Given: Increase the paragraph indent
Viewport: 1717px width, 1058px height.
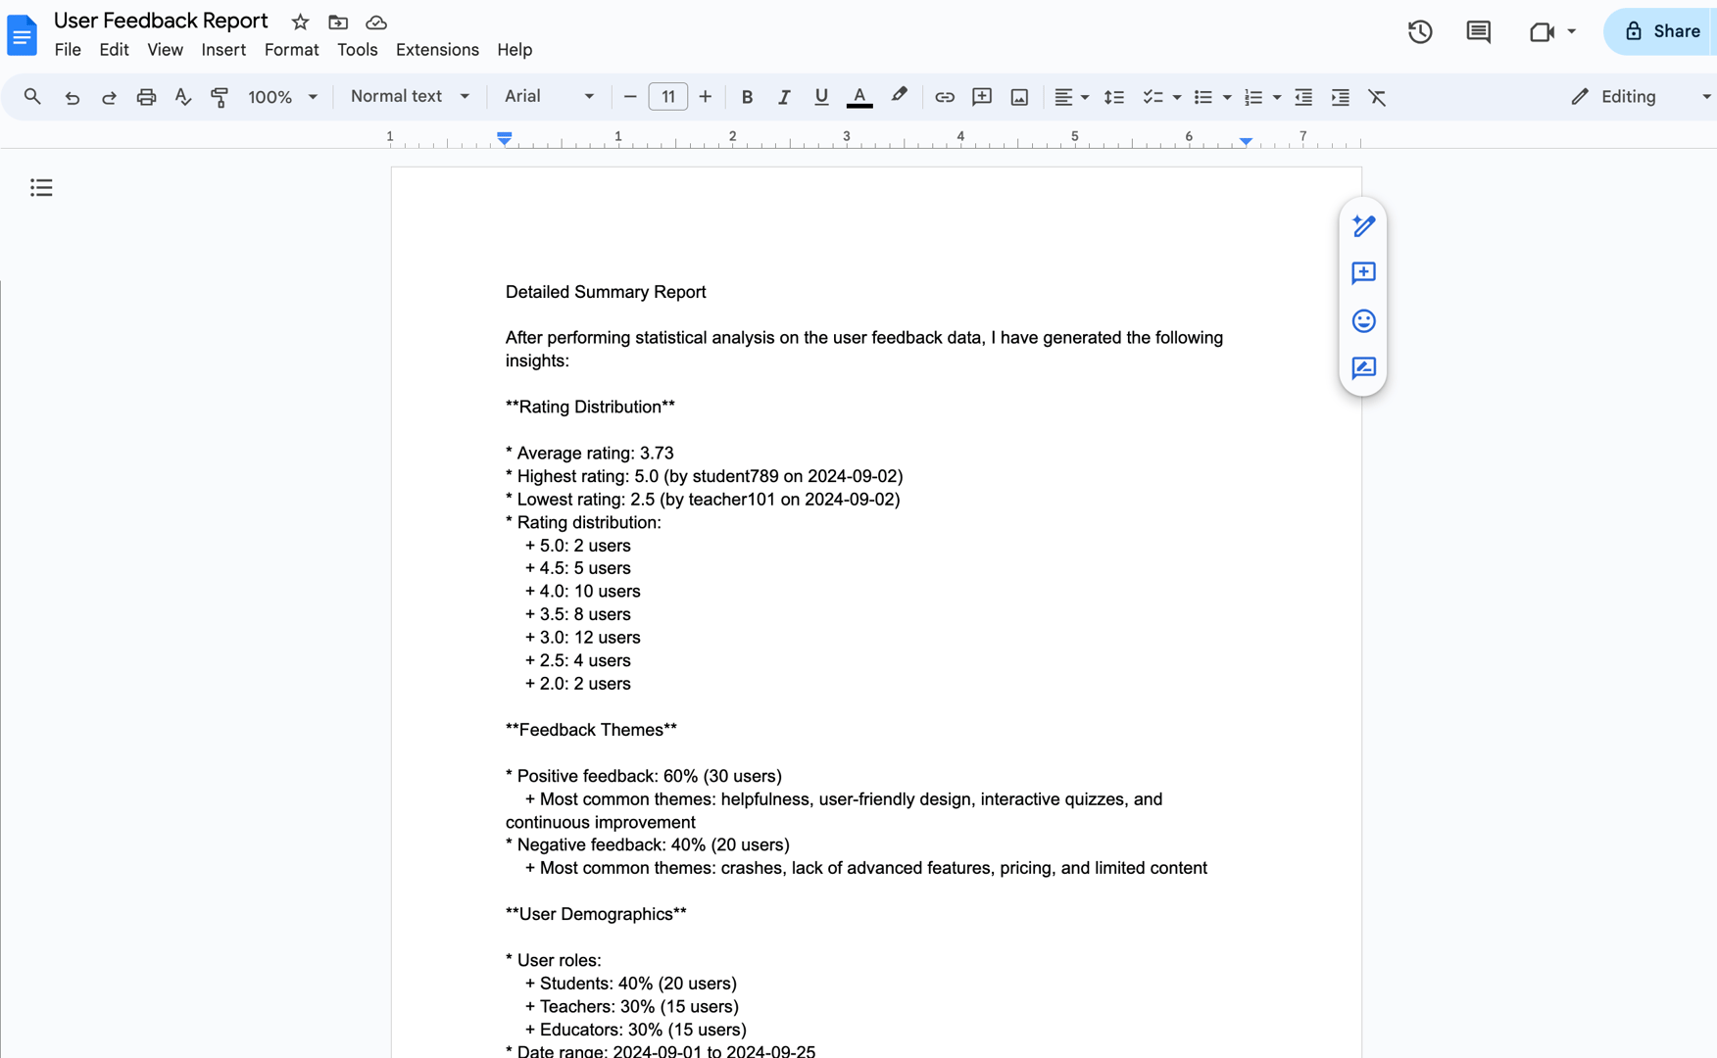Looking at the screenshot, I should (x=1341, y=97).
